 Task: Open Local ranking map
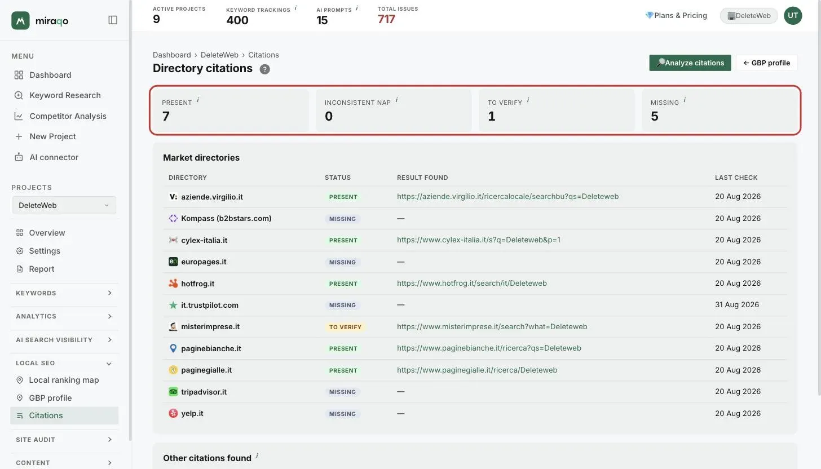pyautogui.click(x=58, y=380)
